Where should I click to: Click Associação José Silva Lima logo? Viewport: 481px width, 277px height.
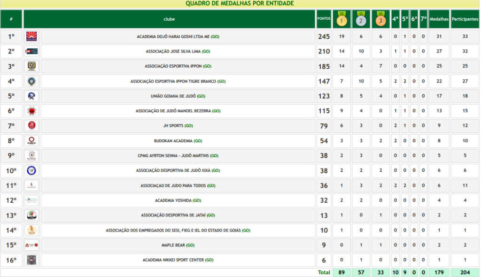(x=31, y=52)
